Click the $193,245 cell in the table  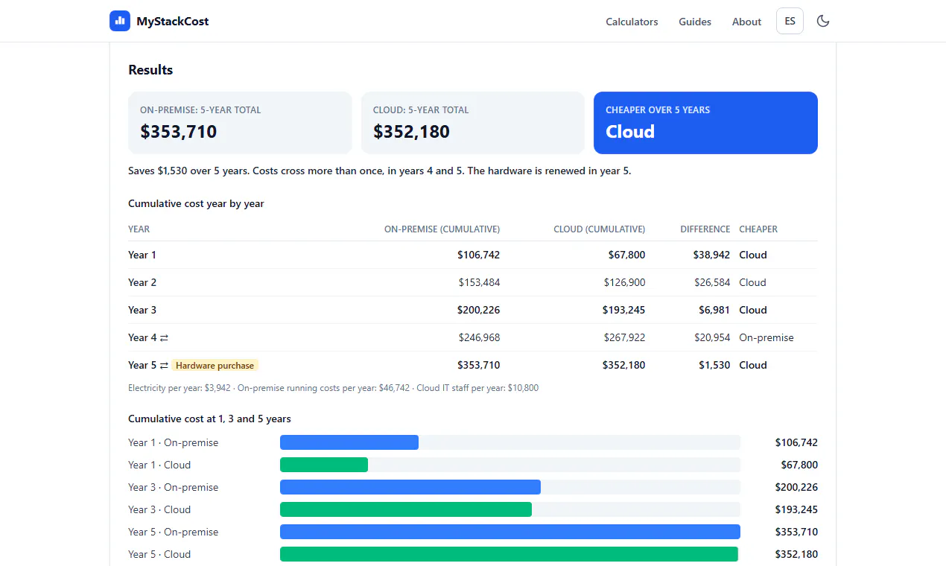tap(624, 310)
